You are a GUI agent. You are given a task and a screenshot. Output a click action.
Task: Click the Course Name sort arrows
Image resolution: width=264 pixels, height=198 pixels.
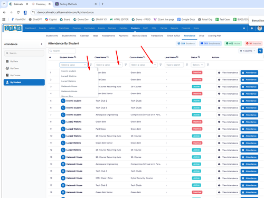(144, 57)
